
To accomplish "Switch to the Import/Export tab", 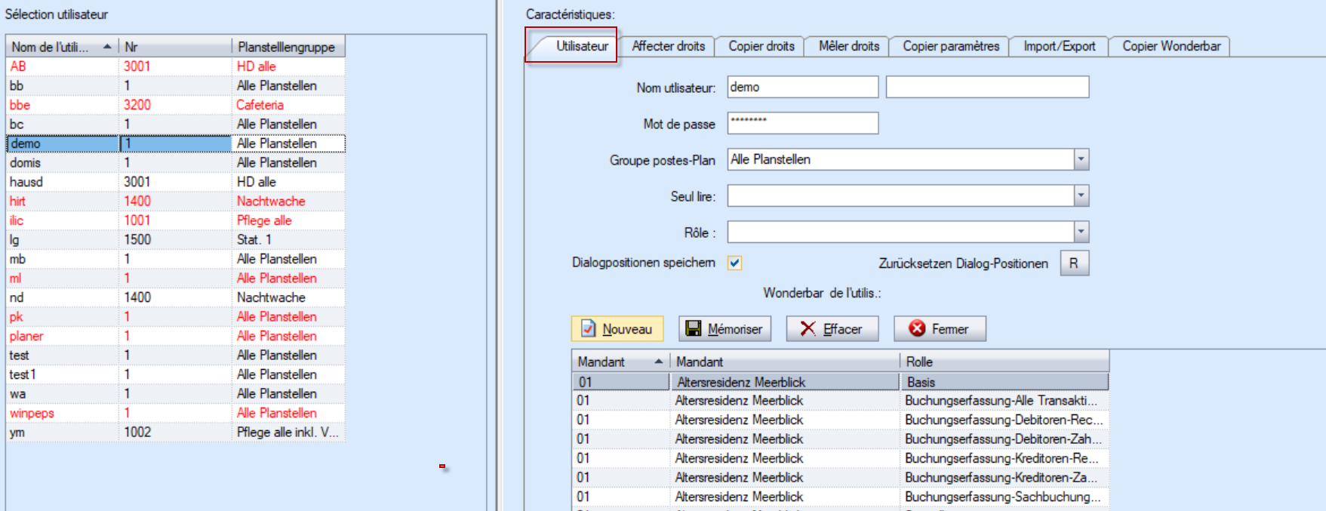I will coord(1059,46).
